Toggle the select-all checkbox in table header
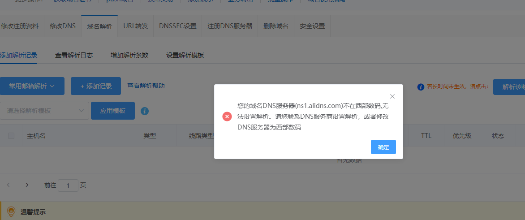This screenshot has width=525, height=220. pos(11,136)
